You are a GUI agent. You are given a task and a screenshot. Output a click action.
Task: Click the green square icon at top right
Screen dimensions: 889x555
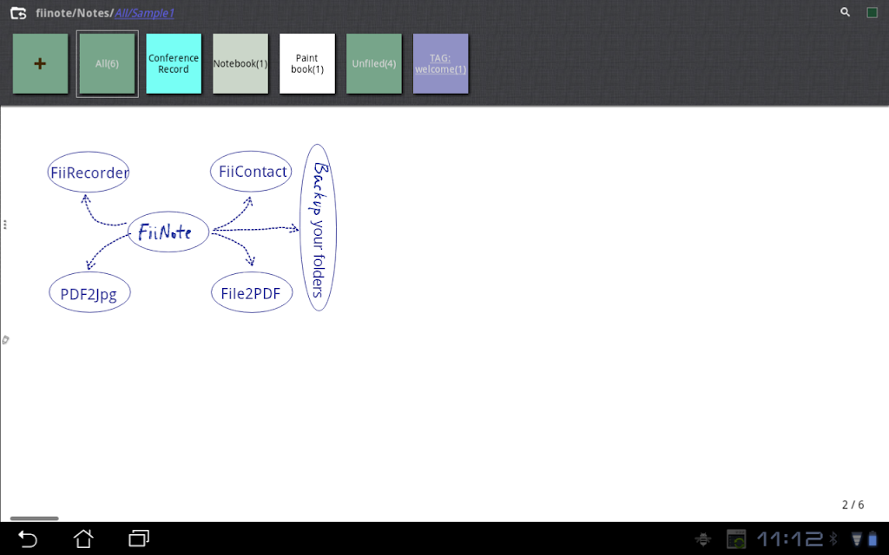pos(872,12)
